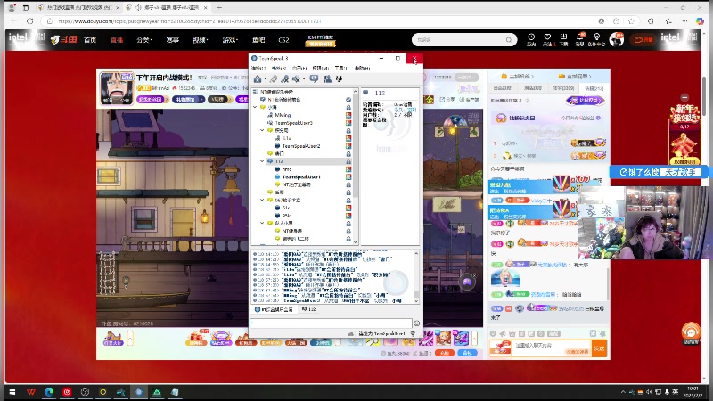Click the TeamSpeak disconnect plug icon

click(x=274, y=78)
